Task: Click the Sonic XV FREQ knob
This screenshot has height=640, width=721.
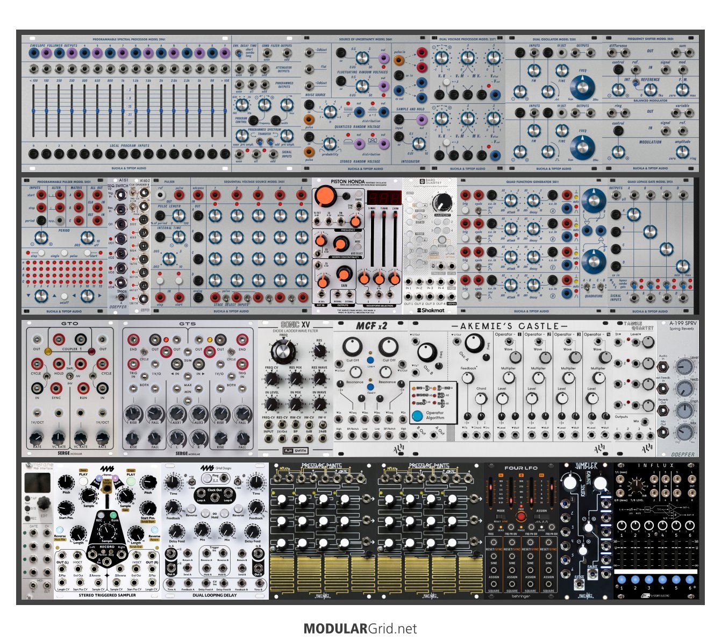Action: [x=283, y=352]
